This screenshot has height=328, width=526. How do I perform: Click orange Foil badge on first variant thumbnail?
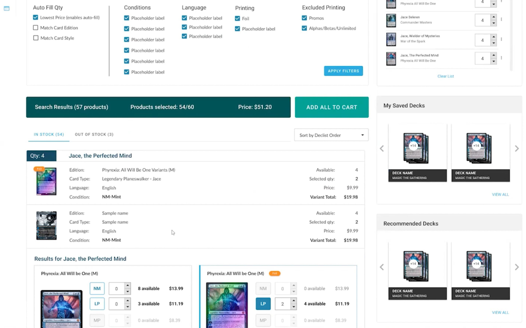39,169
